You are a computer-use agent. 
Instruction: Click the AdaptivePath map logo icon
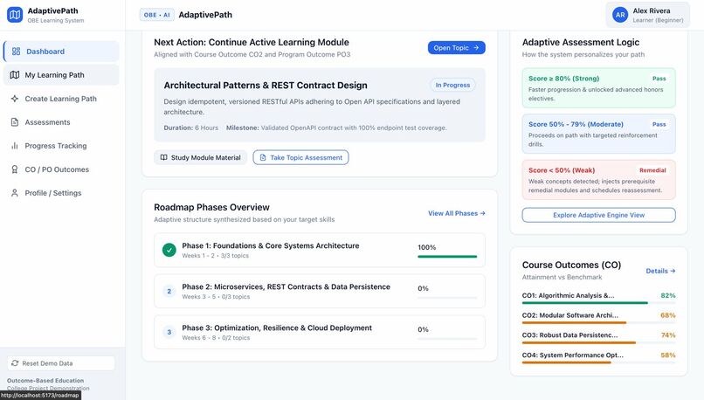[15, 14]
